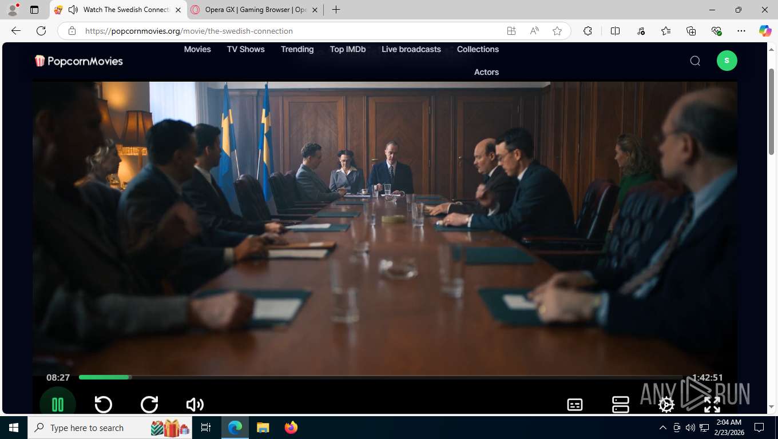Screen dimensions: 778x439
Task: Open Copilot sidebar icon
Action: pyautogui.click(x=765, y=31)
